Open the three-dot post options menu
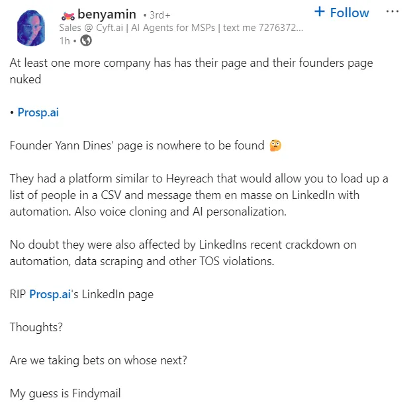The image size is (415, 402). pyautogui.click(x=392, y=13)
